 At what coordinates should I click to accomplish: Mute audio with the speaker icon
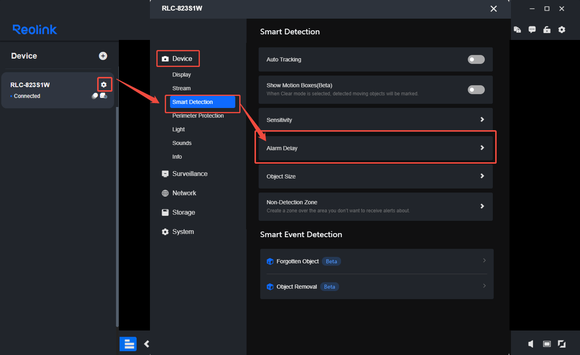pos(531,344)
